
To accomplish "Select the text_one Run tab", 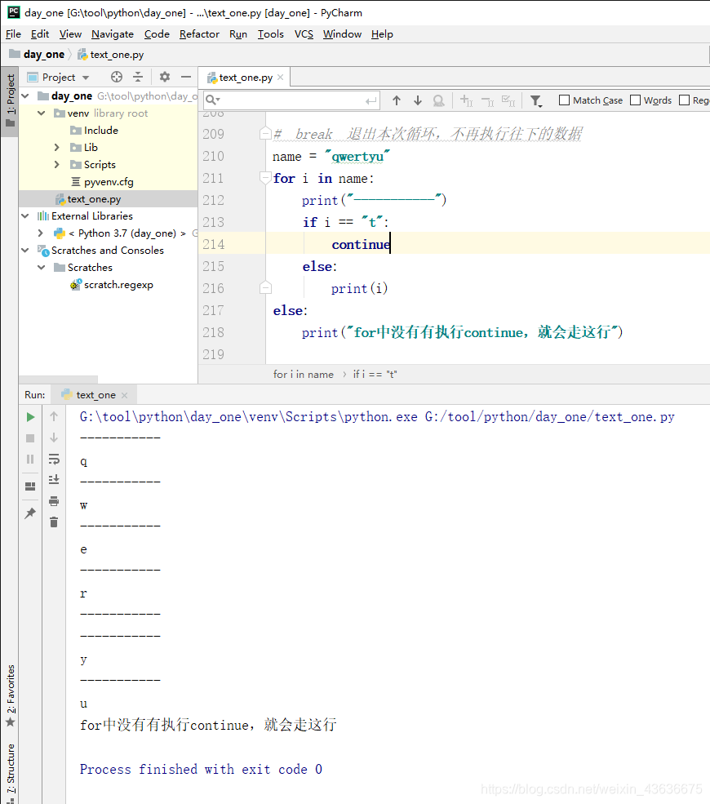I will (x=95, y=395).
